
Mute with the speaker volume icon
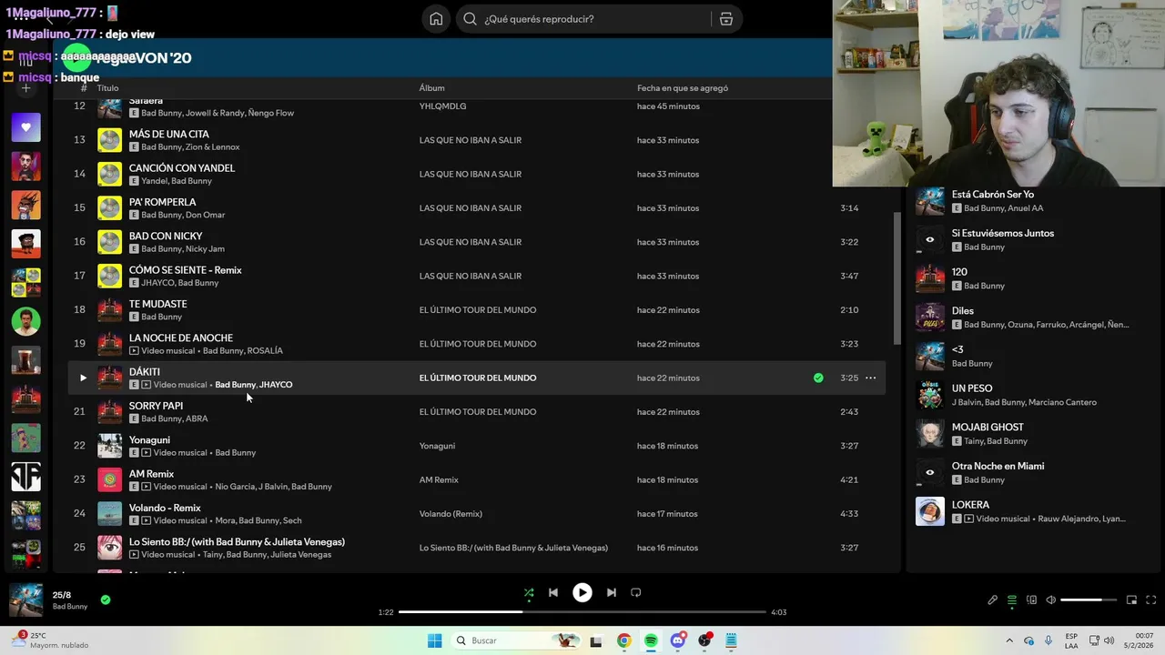coord(1050,600)
